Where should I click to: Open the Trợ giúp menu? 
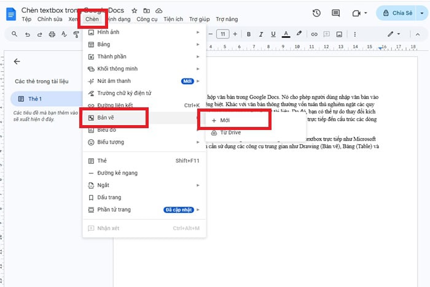(x=200, y=19)
